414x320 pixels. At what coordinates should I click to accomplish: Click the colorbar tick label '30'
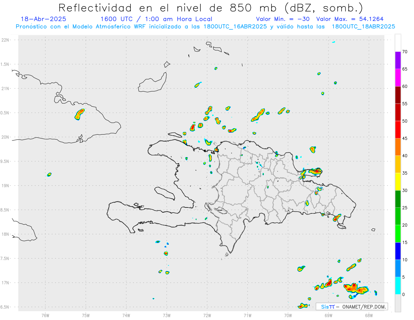405,191
